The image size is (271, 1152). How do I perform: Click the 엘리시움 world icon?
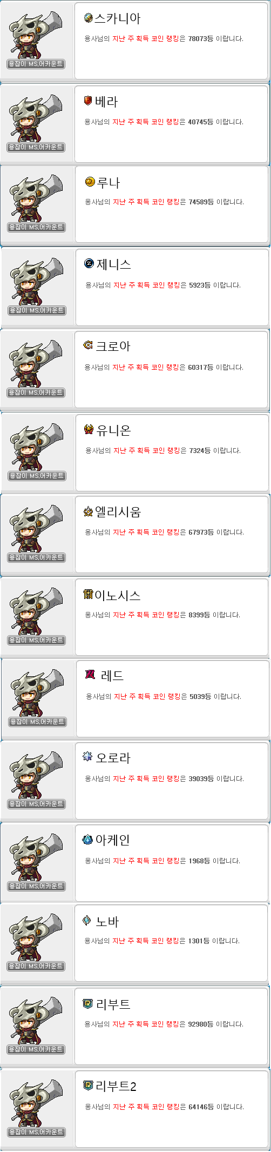[x=89, y=511]
